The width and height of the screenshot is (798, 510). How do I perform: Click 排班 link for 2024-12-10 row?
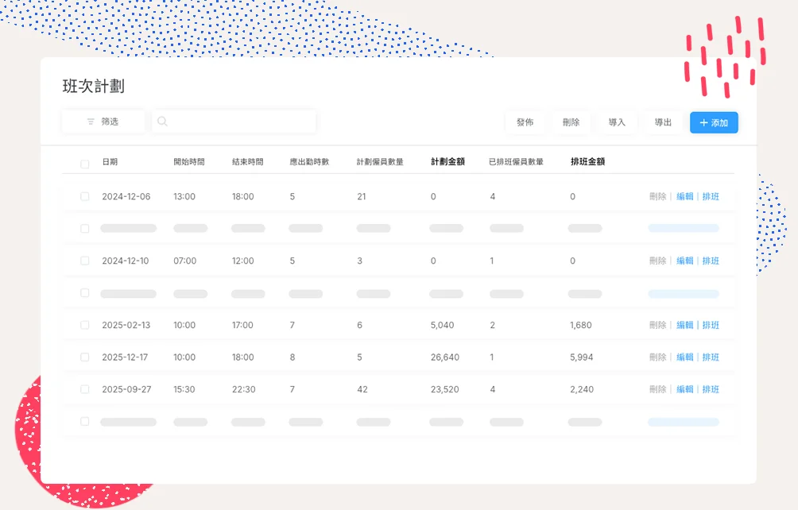[711, 261]
